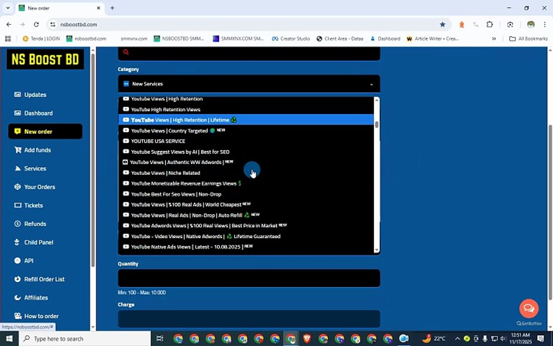The height and width of the screenshot is (346, 553).
Task: Choose Youtube Suggest Views by AI option
Action: (x=246, y=152)
